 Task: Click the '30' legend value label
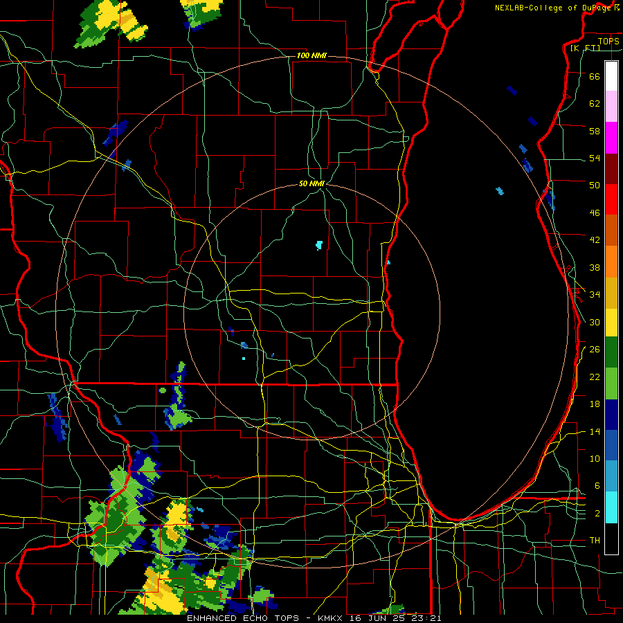(x=595, y=322)
